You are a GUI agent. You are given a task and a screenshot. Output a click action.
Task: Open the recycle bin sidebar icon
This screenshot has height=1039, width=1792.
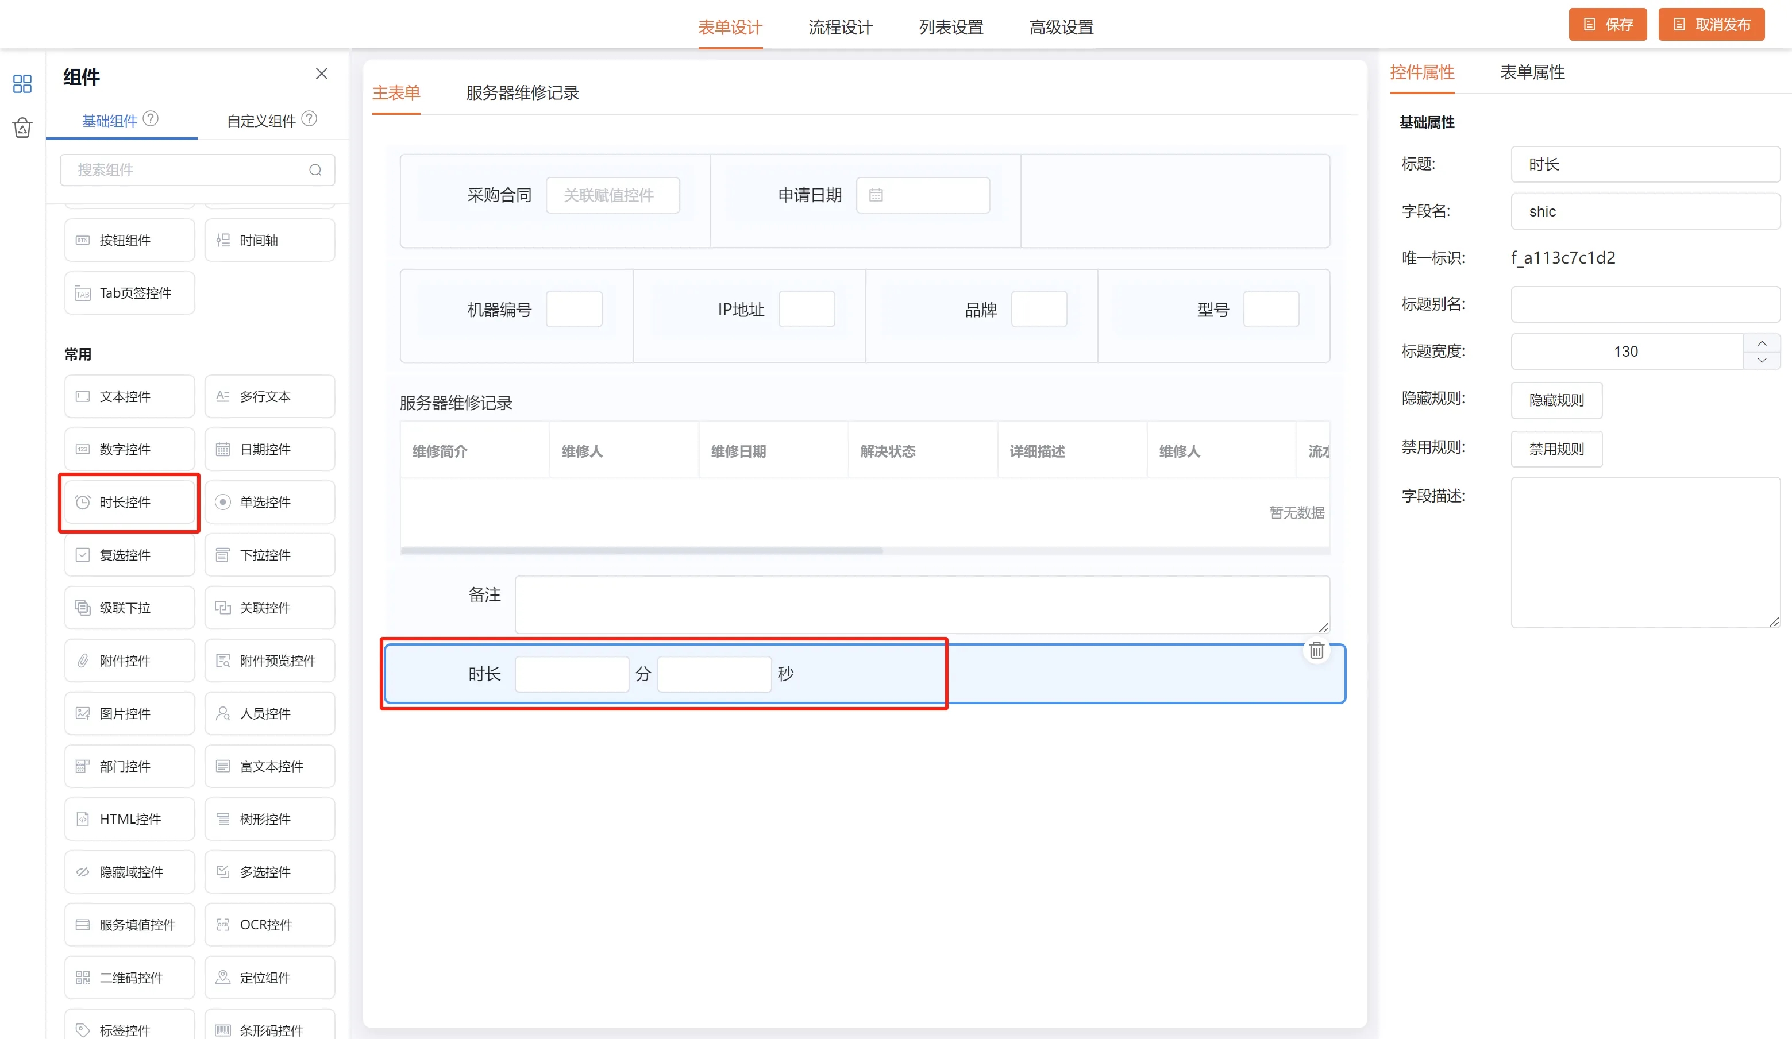[x=22, y=128]
